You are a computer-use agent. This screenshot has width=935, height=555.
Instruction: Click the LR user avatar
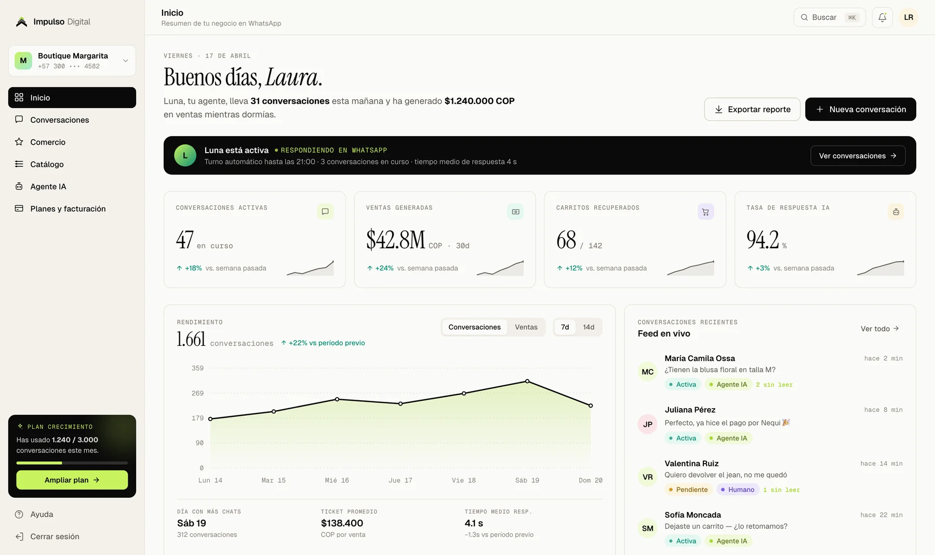[x=909, y=18]
